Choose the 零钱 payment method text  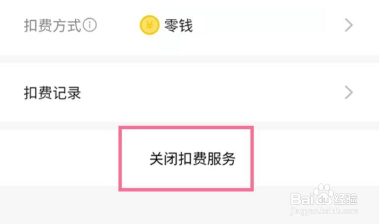178,25
